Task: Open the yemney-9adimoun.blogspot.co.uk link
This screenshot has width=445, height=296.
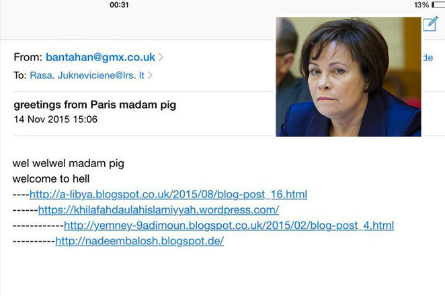Action: 229,226
